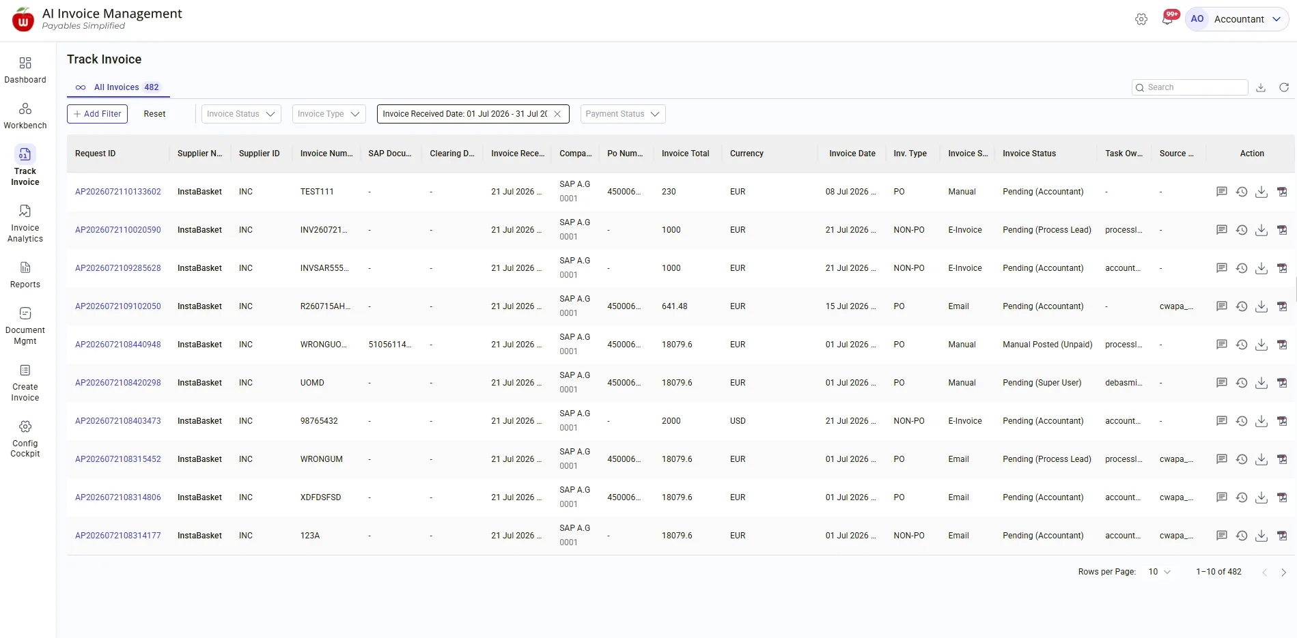Open PDF for invoice AP2026072108440948

click(x=1282, y=345)
